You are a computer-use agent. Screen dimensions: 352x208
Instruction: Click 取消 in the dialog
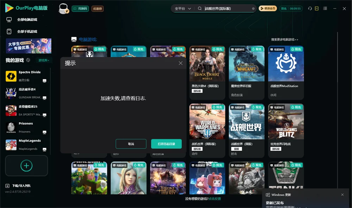coord(131,144)
